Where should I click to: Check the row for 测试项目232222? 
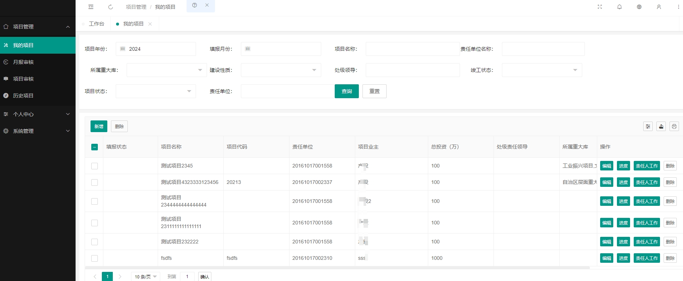click(x=95, y=242)
